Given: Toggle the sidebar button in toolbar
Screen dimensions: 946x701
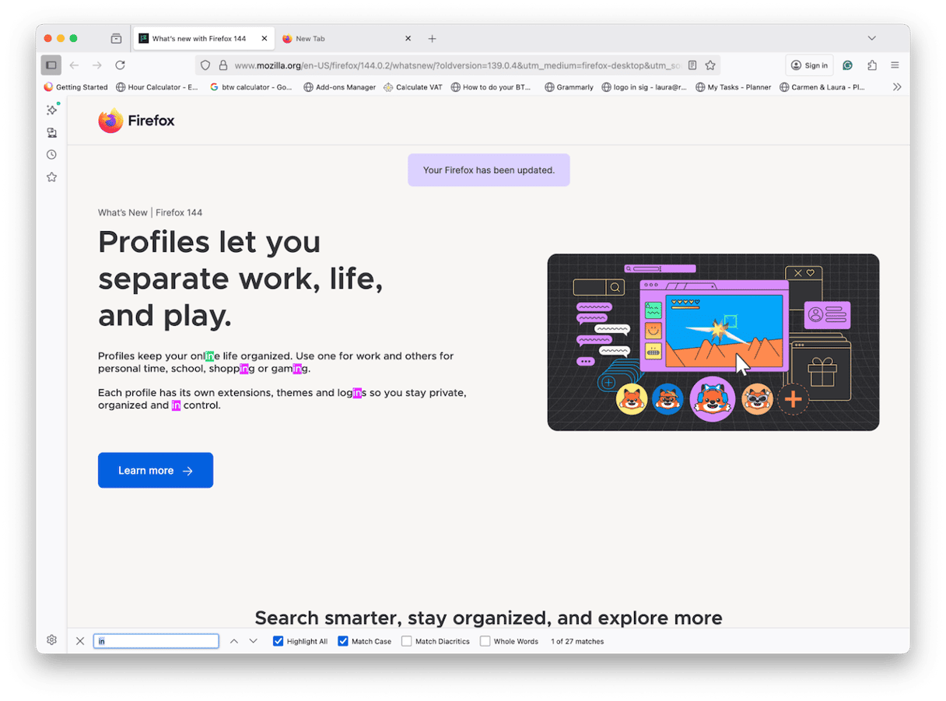Looking at the screenshot, I should pos(51,65).
